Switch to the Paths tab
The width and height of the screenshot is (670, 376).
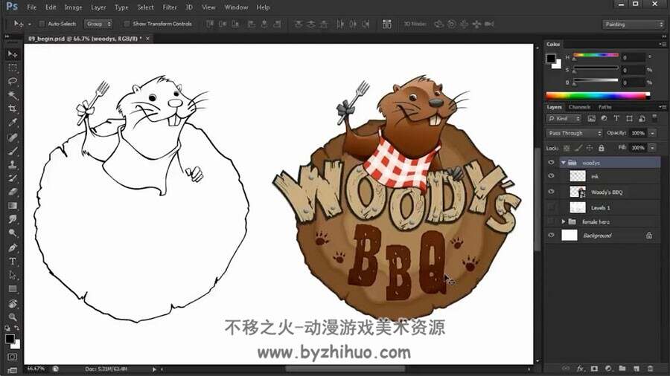604,107
